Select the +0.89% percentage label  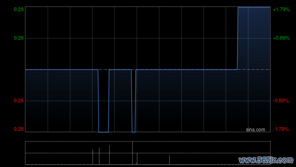(x=281, y=38)
